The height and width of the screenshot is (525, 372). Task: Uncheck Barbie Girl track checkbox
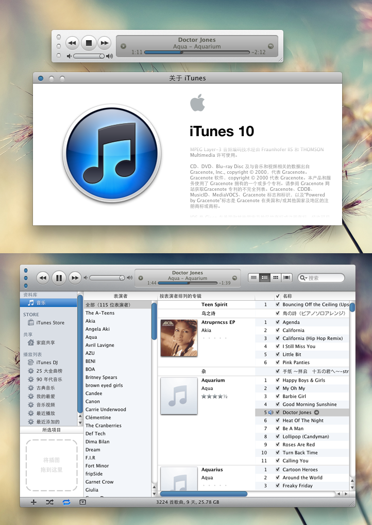[x=277, y=397]
